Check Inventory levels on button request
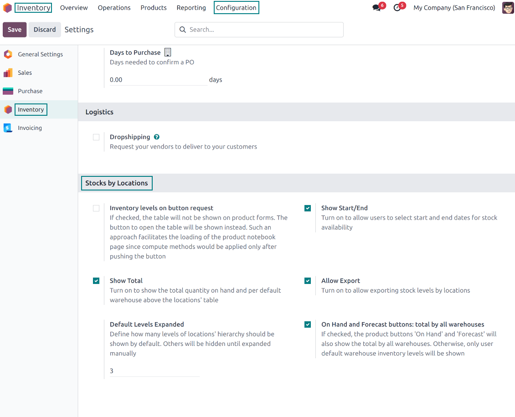Screen dimensions: 515x417 96,208
